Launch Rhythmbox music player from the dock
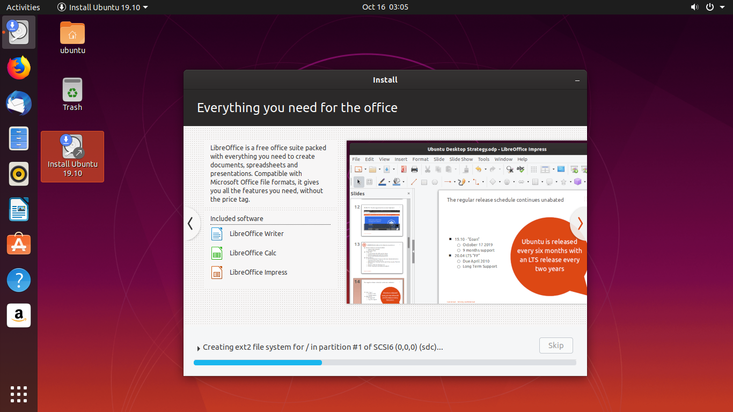 [x=19, y=174]
